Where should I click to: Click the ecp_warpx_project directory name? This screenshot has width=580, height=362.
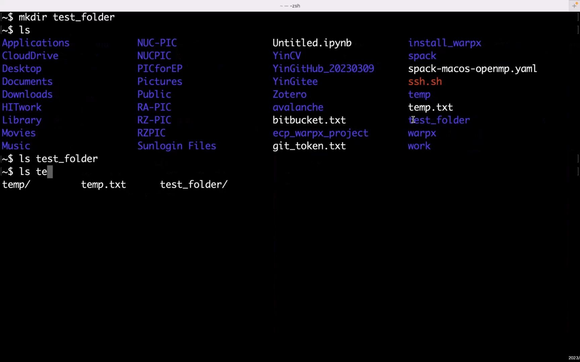pyautogui.click(x=320, y=133)
